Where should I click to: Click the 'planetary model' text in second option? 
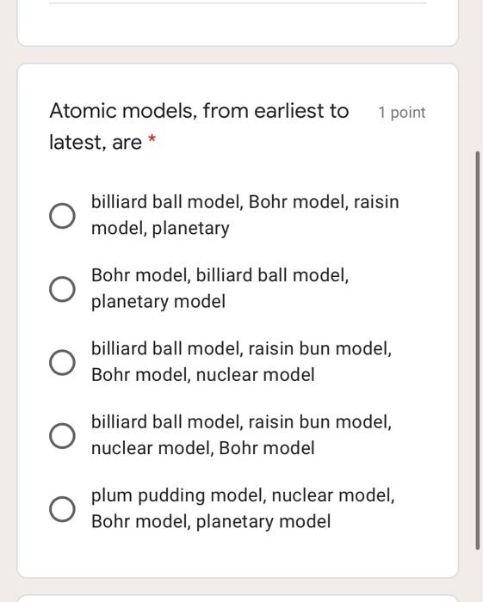click(158, 301)
